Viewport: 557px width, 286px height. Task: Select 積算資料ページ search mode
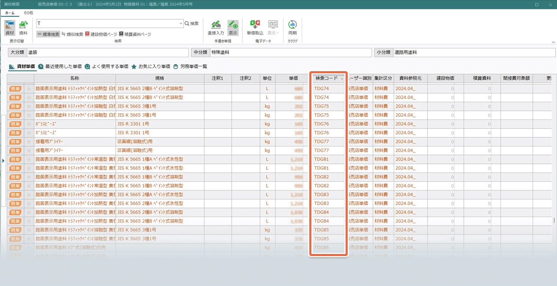(x=135, y=34)
